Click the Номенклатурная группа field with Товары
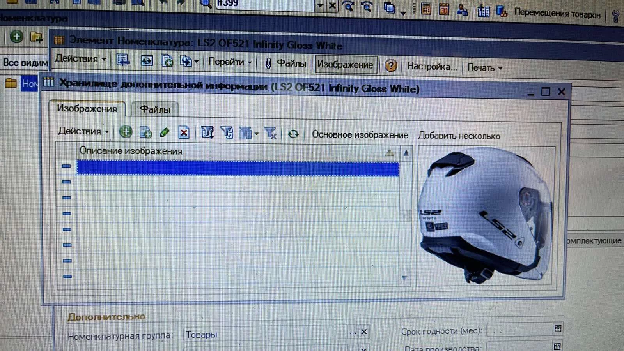The height and width of the screenshot is (351, 624). [x=265, y=334]
